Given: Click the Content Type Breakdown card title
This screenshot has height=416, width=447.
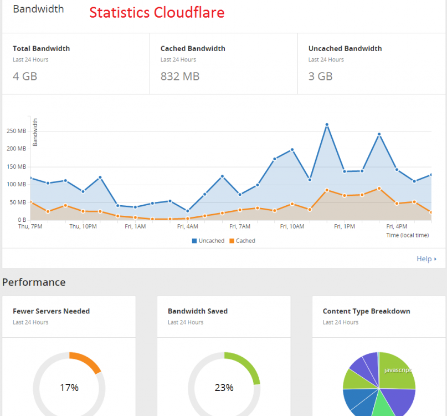Looking at the screenshot, I should pyautogui.click(x=366, y=311).
